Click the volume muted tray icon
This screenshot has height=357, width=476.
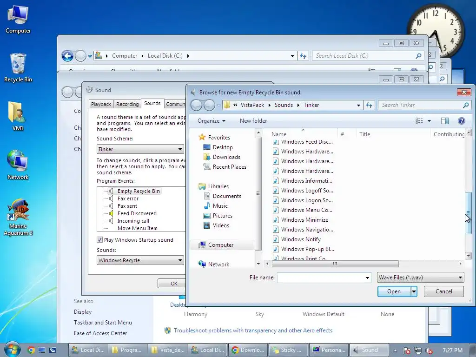[429, 350]
